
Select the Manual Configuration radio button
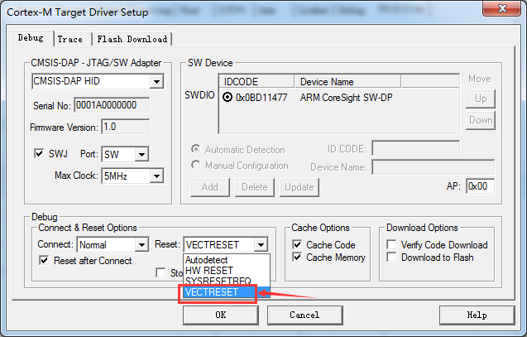[x=195, y=165]
